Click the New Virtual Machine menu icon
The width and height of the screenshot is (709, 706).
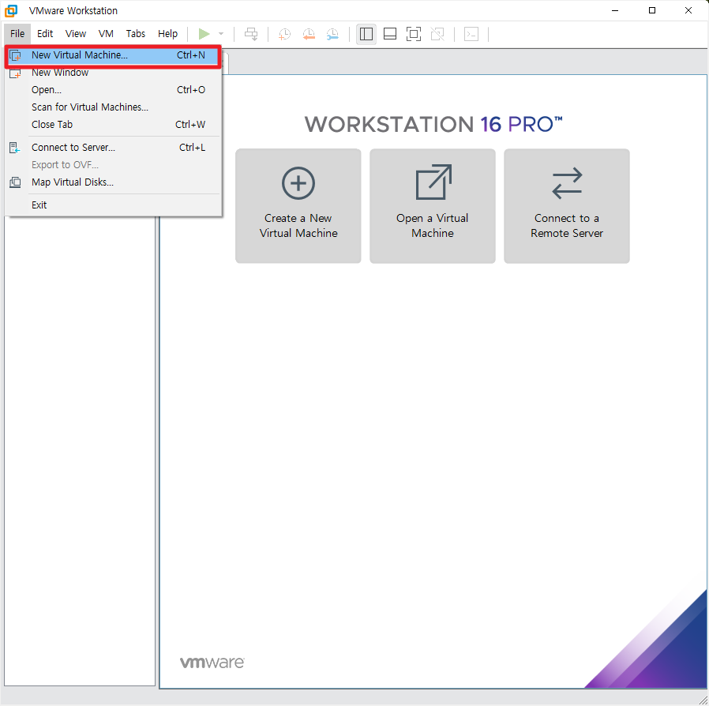pos(15,55)
